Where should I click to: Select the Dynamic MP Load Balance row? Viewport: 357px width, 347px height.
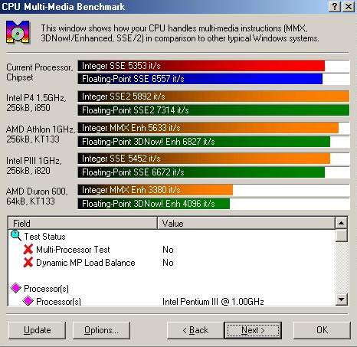[x=172, y=263]
